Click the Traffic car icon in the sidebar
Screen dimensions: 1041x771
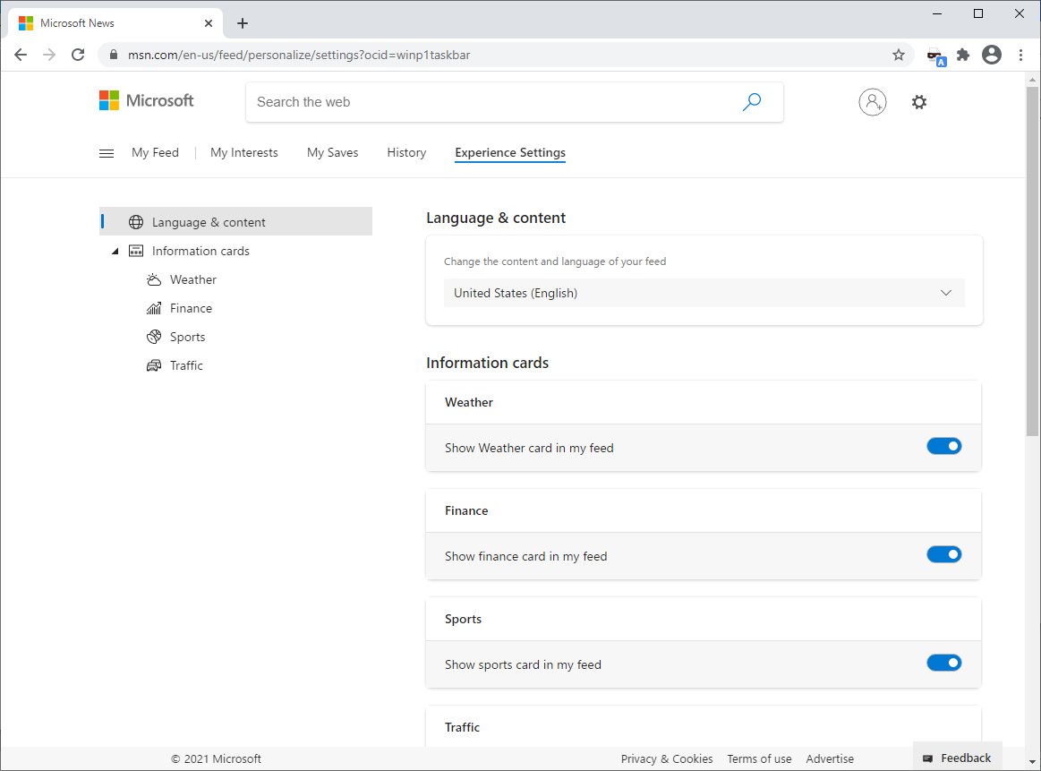click(x=153, y=365)
